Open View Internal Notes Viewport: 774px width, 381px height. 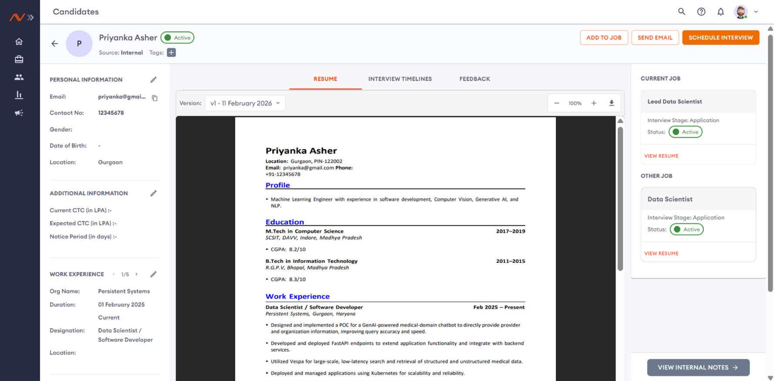[698, 367]
